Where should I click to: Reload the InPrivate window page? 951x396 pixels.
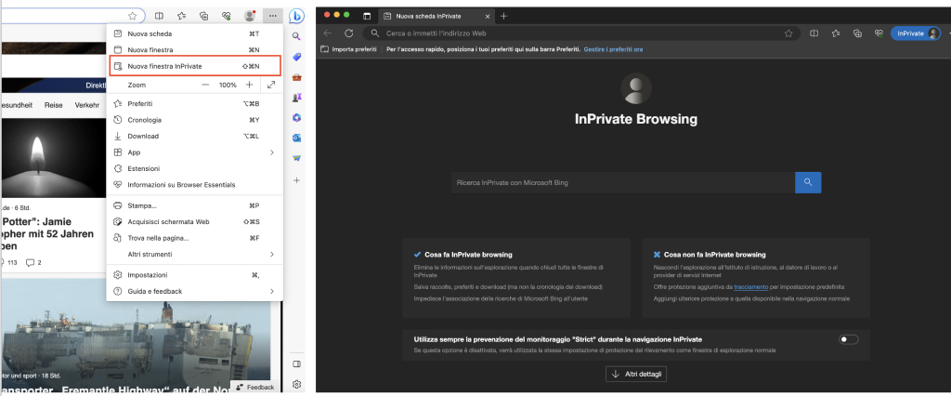pyautogui.click(x=349, y=33)
